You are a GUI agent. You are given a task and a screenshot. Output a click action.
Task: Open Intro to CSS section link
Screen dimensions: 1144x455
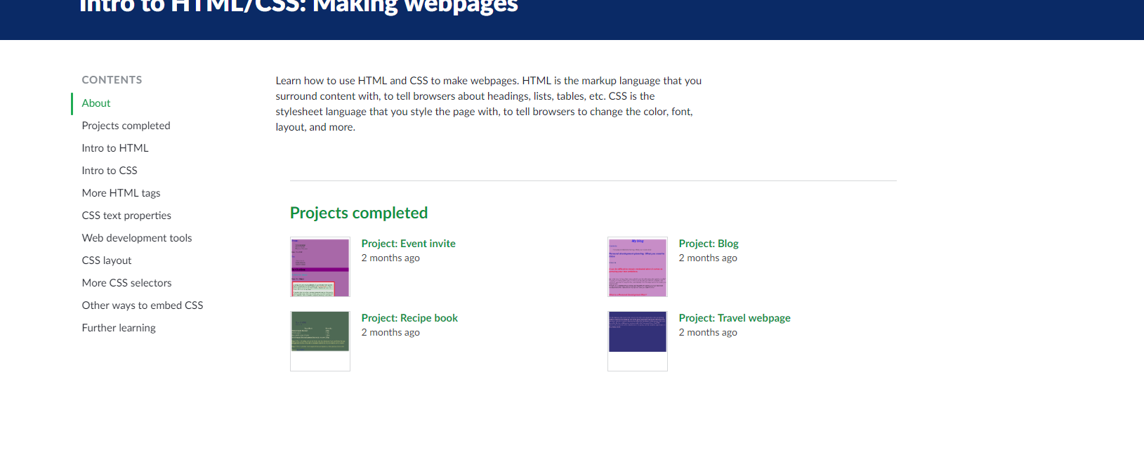point(110,171)
